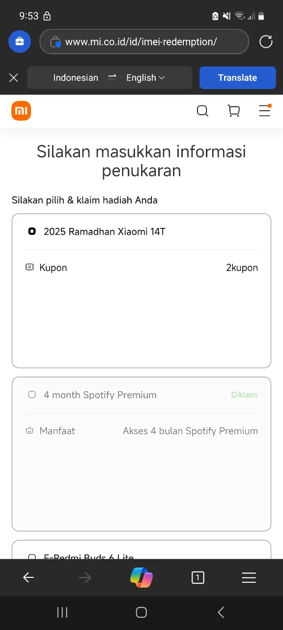This screenshot has height=630, width=283.
Task: Expand the English target language dropdown
Action: click(x=145, y=78)
